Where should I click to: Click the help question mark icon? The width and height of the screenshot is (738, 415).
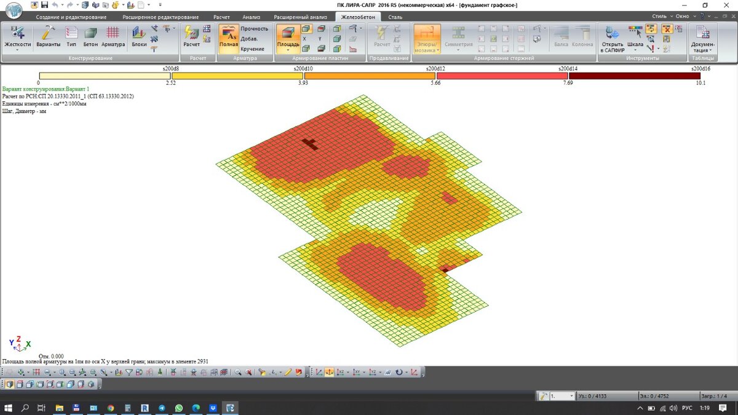pos(702,16)
